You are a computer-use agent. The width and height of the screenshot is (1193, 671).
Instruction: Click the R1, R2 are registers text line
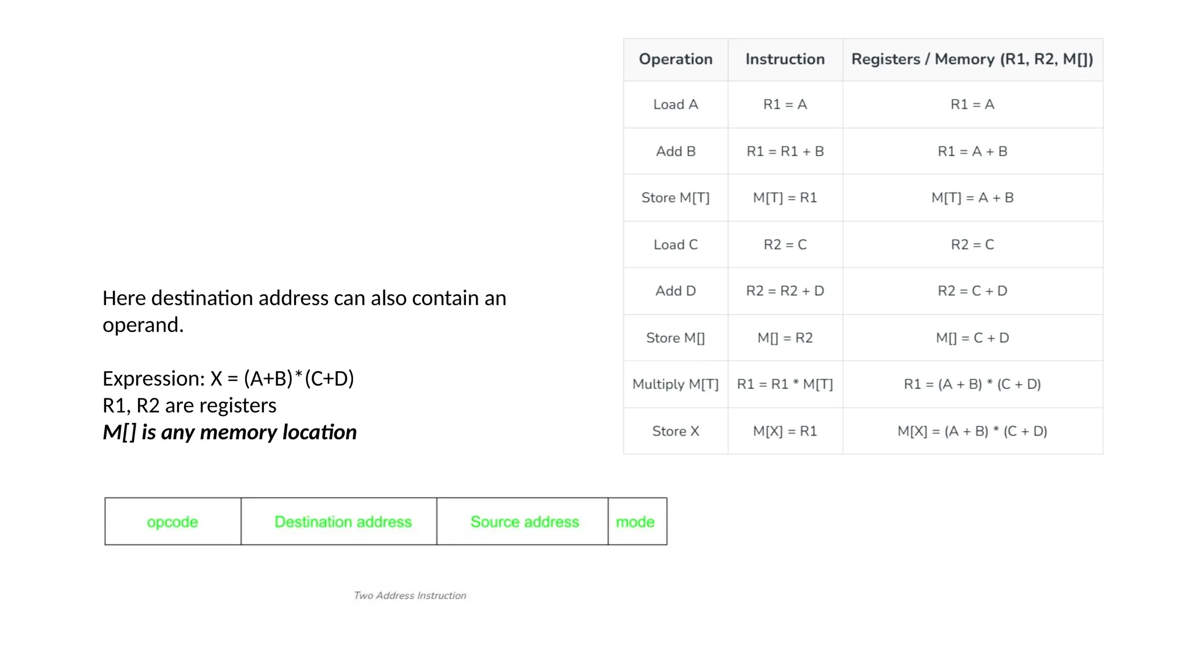(189, 405)
